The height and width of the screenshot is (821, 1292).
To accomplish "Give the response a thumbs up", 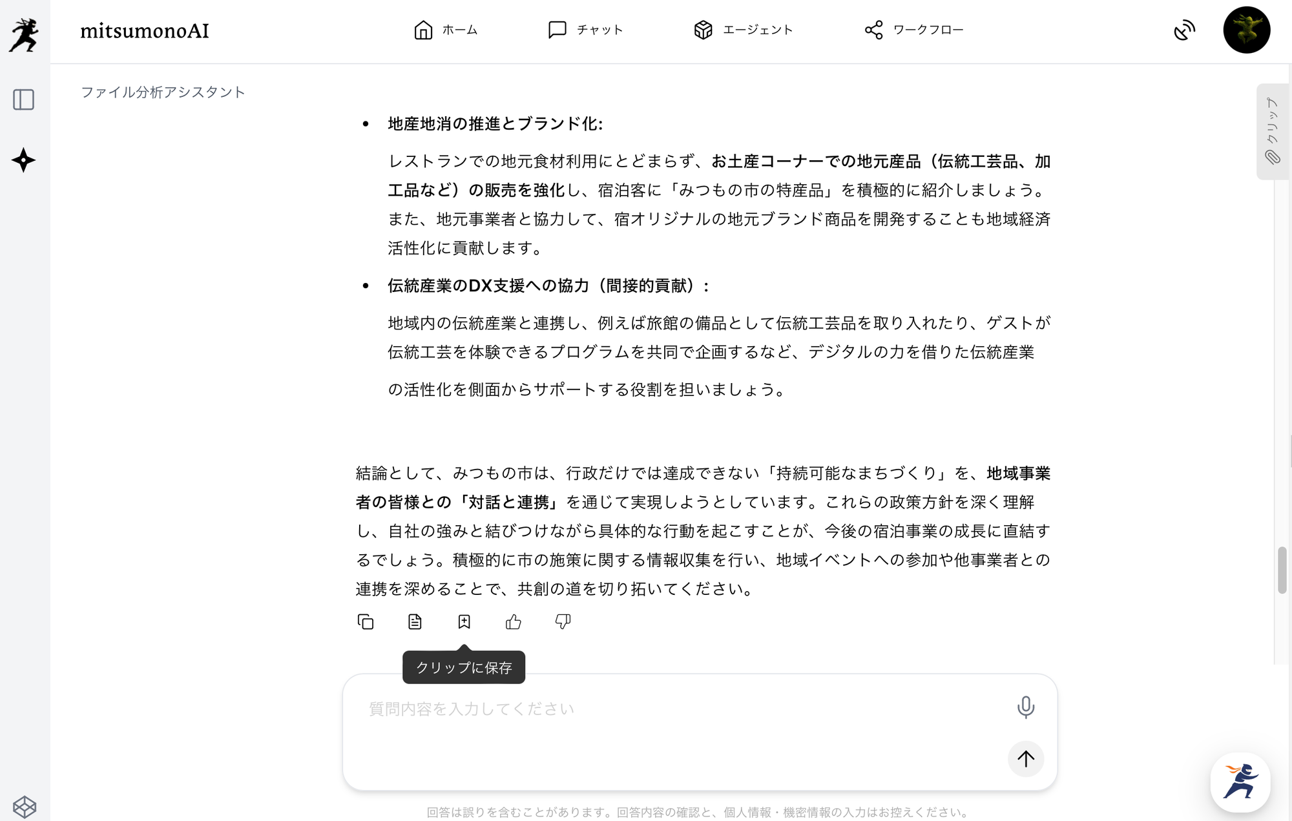I will tap(514, 621).
